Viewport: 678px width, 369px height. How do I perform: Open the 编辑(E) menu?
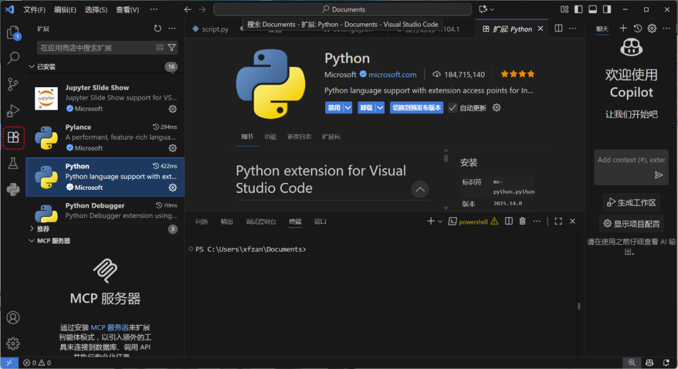coord(65,9)
